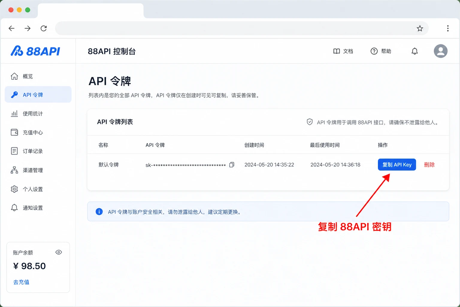Select API 令牌 in the sidebar
The image size is (460, 307).
(x=38, y=94)
